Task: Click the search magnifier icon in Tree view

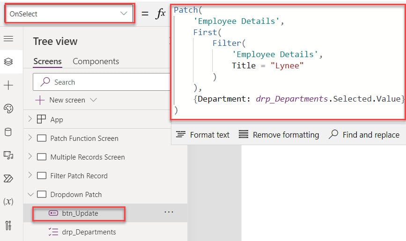Action: pos(45,82)
